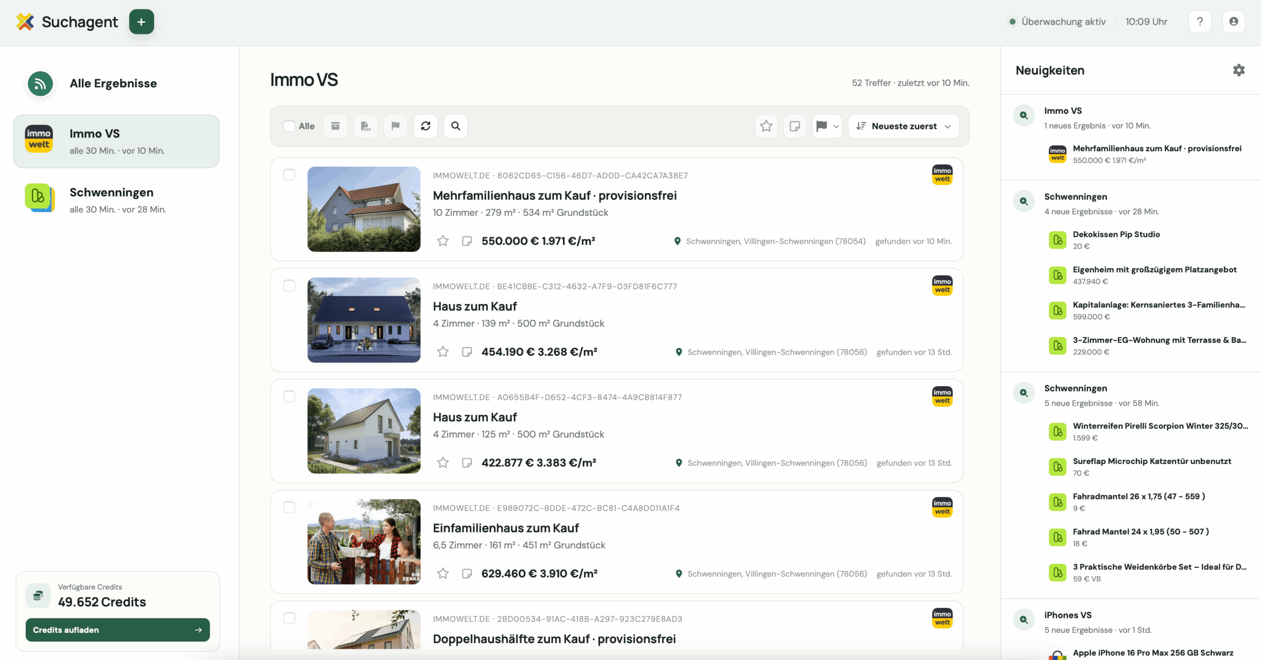1261x660 pixels.
Task: Open the Einfamilienhaus zum Kauf listing title
Action: pos(506,528)
